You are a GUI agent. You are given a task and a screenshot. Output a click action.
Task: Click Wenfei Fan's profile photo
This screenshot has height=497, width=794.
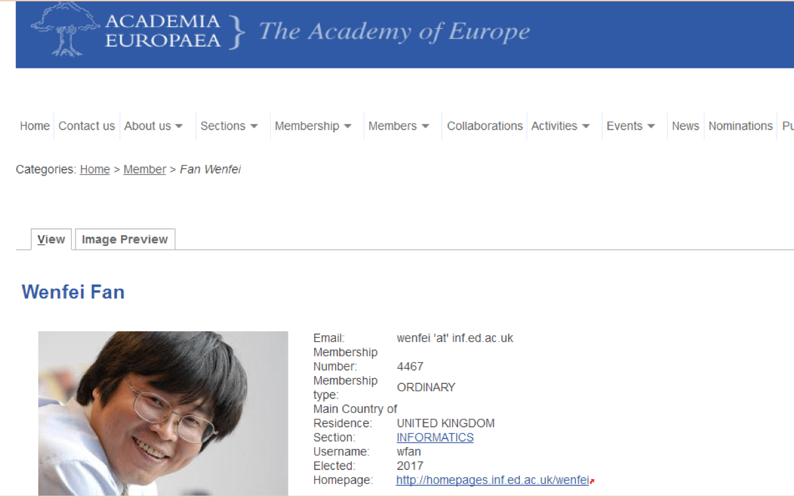(x=163, y=413)
